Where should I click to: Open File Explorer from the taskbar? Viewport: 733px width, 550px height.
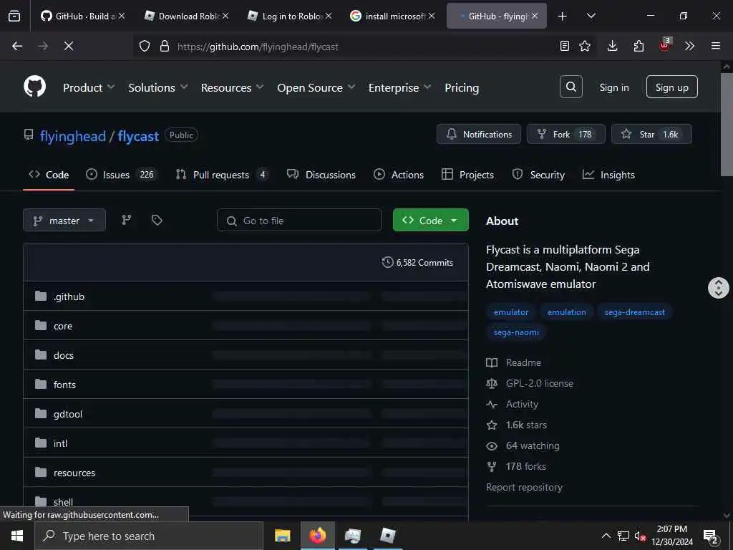click(282, 536)
